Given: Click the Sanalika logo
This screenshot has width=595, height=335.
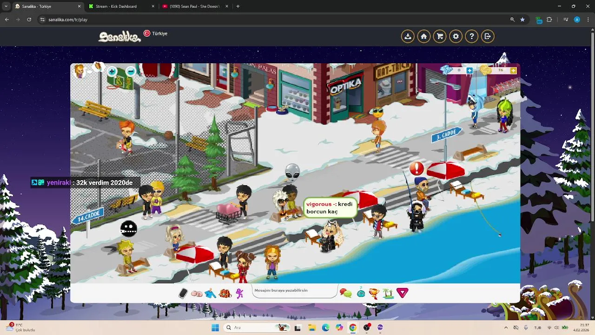Looking at the screenshot, I should click(x=119, y=37).
